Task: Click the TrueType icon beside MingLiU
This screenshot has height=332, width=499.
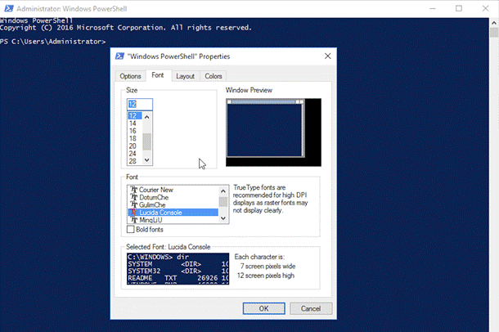Action: click(x=134, y=220)
